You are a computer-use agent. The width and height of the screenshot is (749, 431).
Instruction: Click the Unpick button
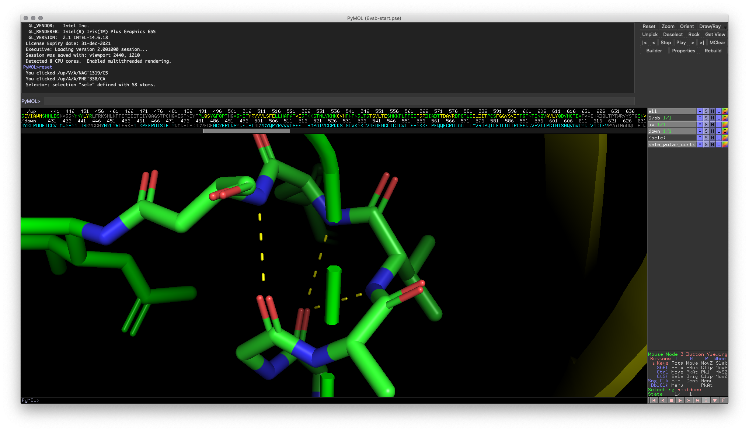tap(649, 35)
